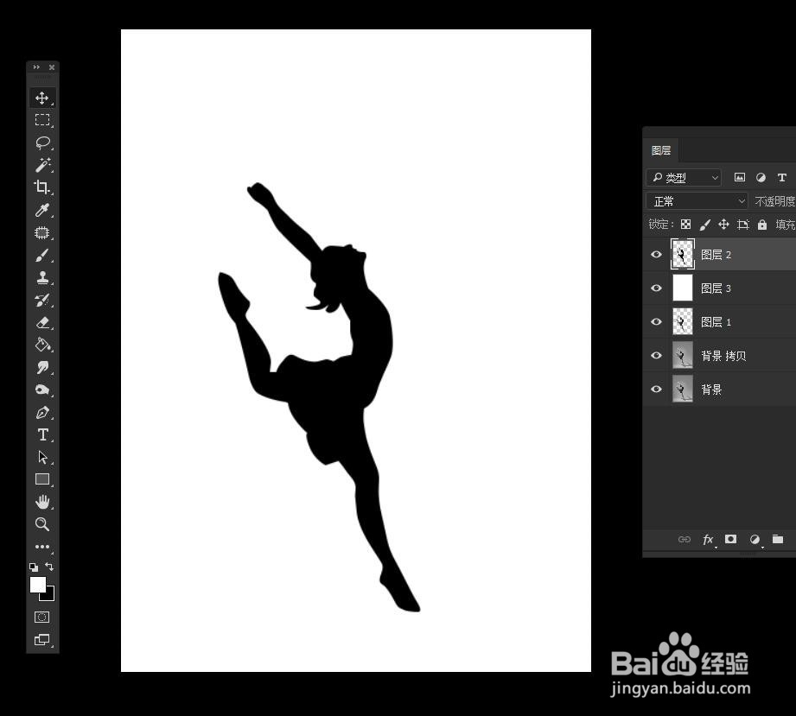Close the tools panel
This screenshot has width=796, height=716.
52,67
